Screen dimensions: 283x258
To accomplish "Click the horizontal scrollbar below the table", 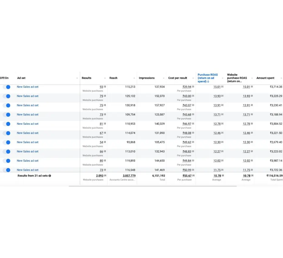I will pyautogui.click(x=153, y=186).
